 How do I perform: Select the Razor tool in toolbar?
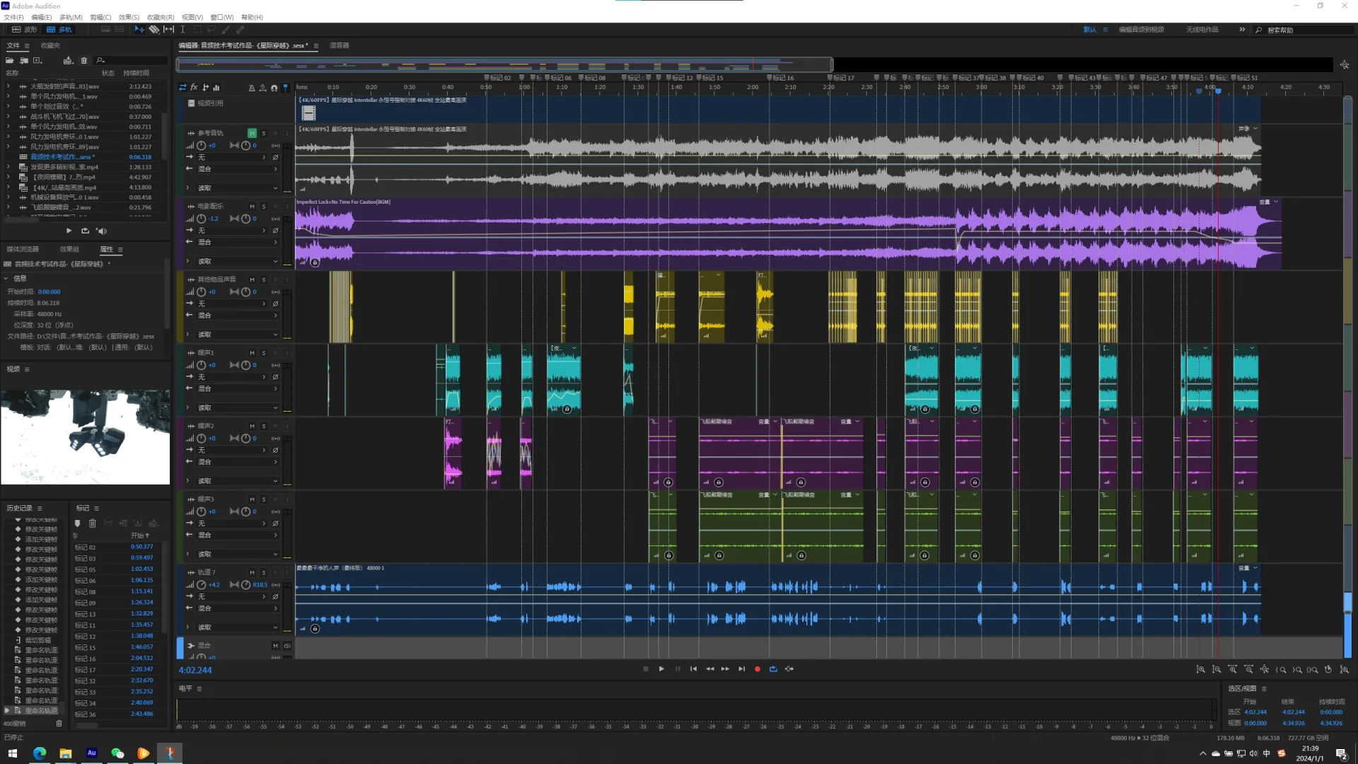(153, 30)
